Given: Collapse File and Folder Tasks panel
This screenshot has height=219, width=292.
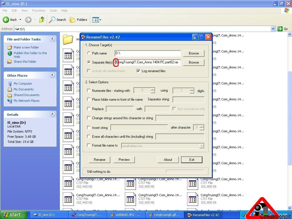Looking at the screenshot, I should tap(52, 39).
